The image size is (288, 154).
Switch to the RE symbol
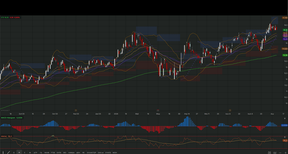(x=83, y=153)
